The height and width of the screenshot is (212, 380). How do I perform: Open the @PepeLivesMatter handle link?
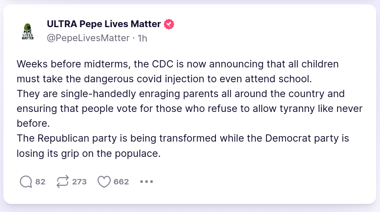(88, 38)
